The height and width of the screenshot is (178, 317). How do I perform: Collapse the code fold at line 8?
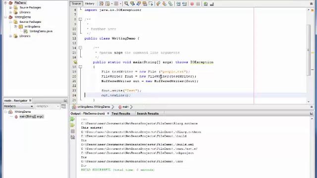(x=80, y=19)
